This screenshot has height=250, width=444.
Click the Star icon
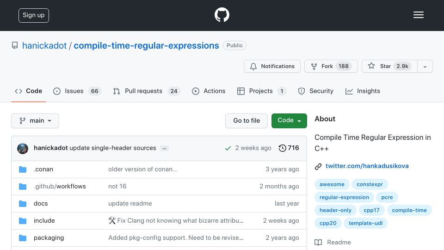[x=371, y=66]
